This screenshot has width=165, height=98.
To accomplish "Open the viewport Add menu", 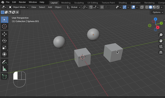I will click(50, 7).
